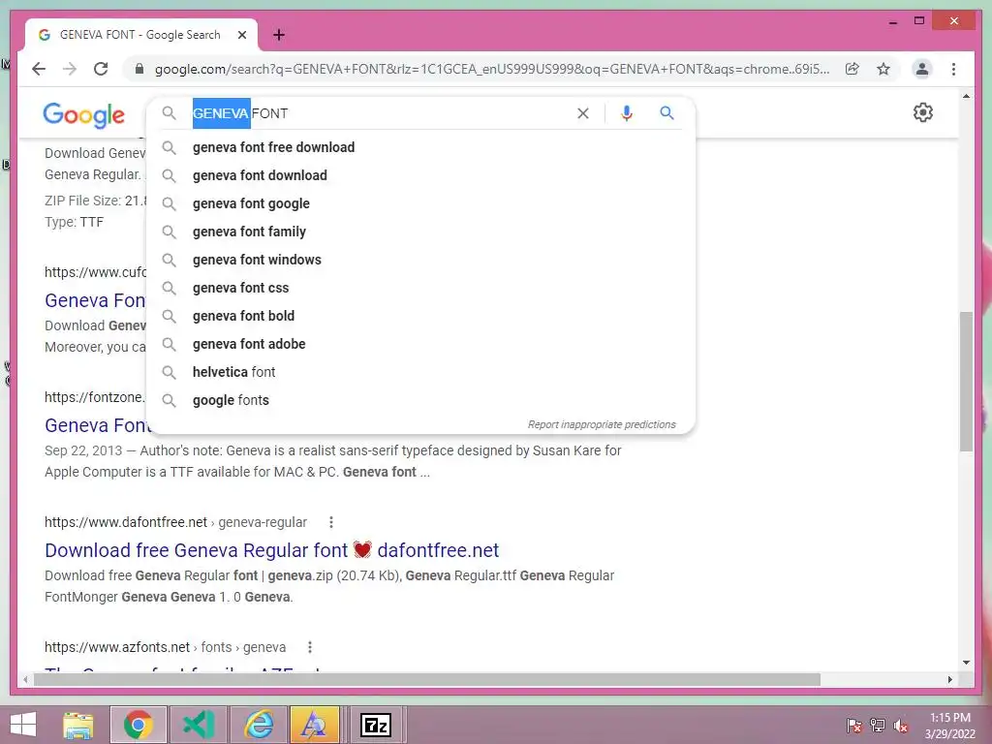Click the padlock site info icon
The image size is (992, 744).
click(x=139, y=69)
